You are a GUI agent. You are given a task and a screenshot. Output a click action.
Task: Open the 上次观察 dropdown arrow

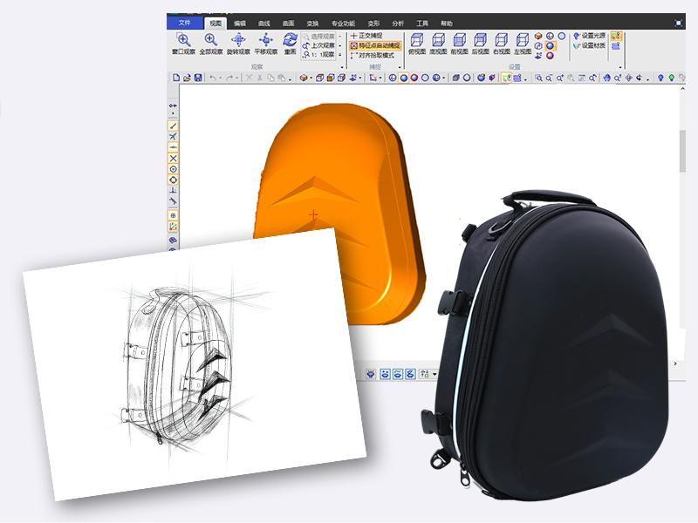pos(339,45)
